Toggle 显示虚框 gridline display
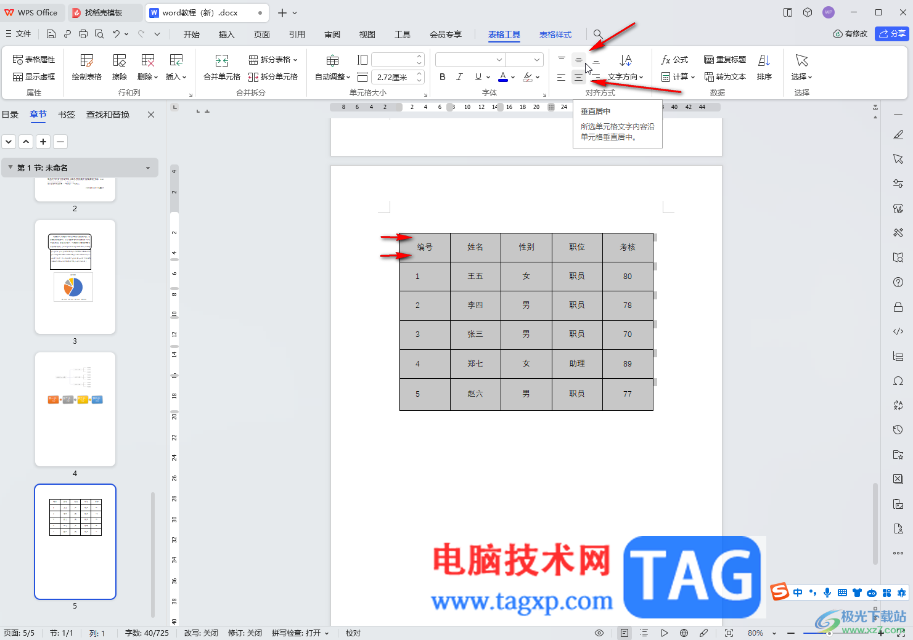The width and height of the screenshot is (913, 640). coord(34,77)
